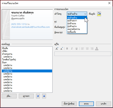
Task: Select อีเมล in the fields list
Action: pos(27,62)
